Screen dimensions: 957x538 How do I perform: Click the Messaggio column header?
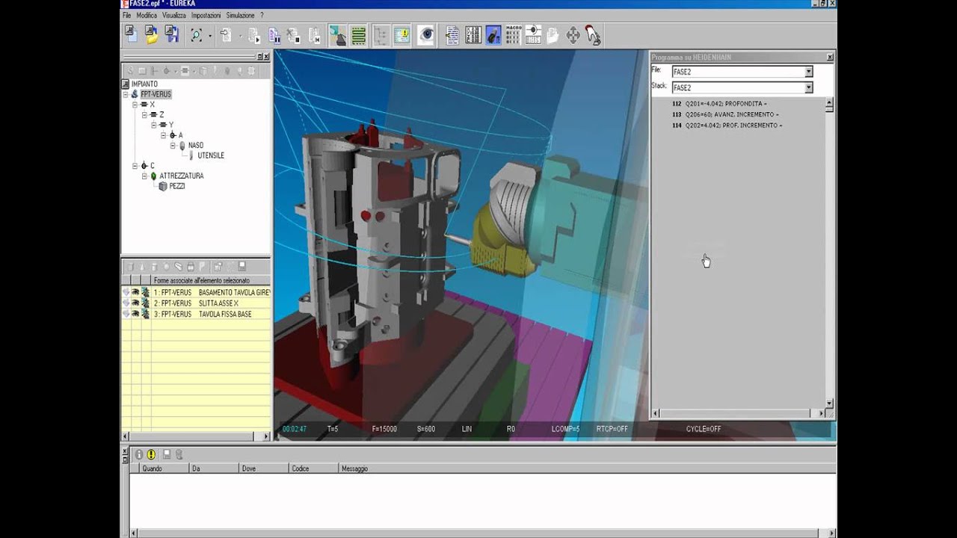(x=585, y=469)
